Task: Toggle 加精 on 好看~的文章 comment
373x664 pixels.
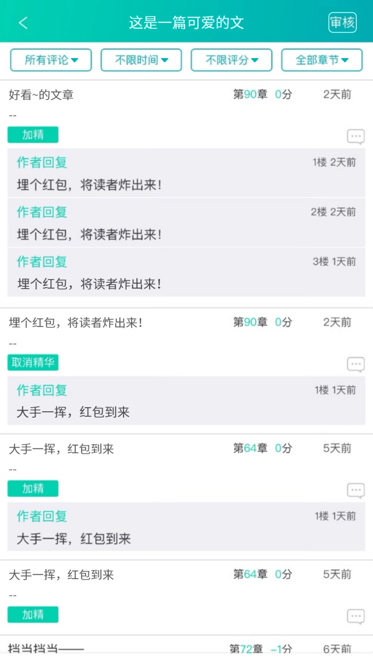Action: click(x=33, y=135)
